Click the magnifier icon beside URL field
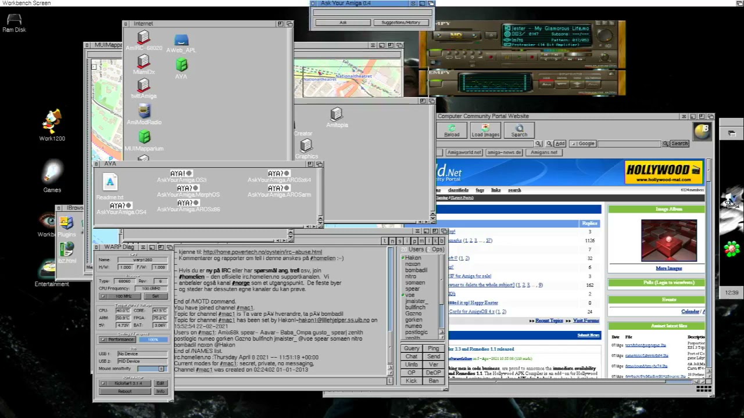 click(x=539, y=143)
